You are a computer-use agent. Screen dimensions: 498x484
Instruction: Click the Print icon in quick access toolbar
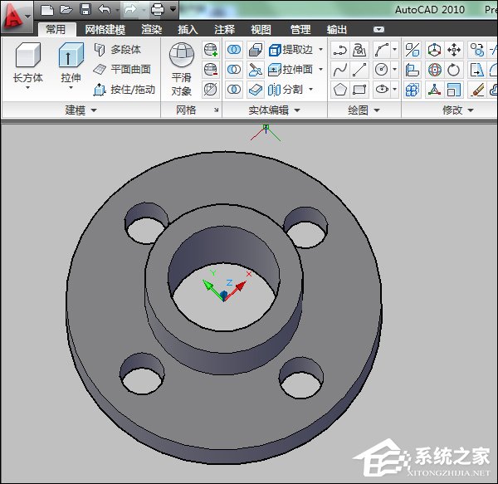pos(157,10)
